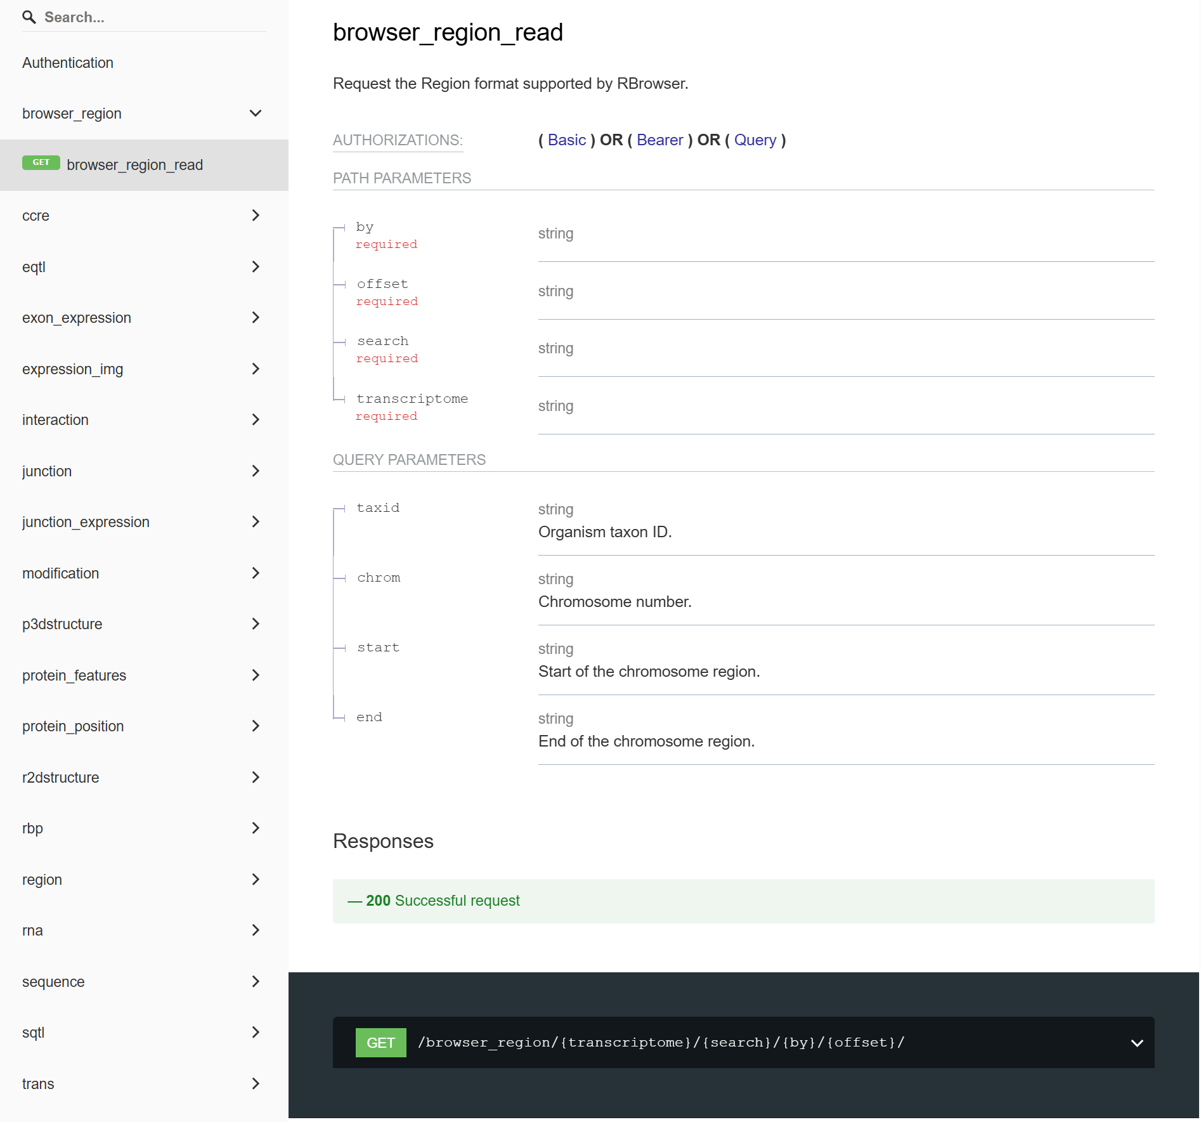Click the green GET method badge in endpoint bar
Viewport: 1201px width, 1122px height.
pyautogui.click(x=380, y=1043)
